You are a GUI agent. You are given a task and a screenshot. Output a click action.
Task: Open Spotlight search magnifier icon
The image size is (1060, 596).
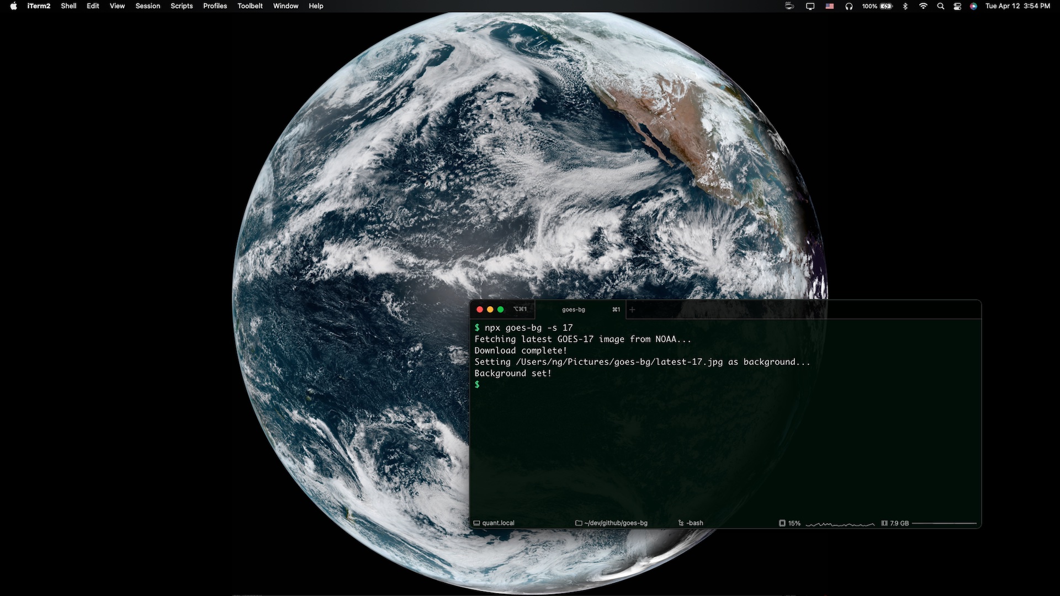(x=940, y=6)
